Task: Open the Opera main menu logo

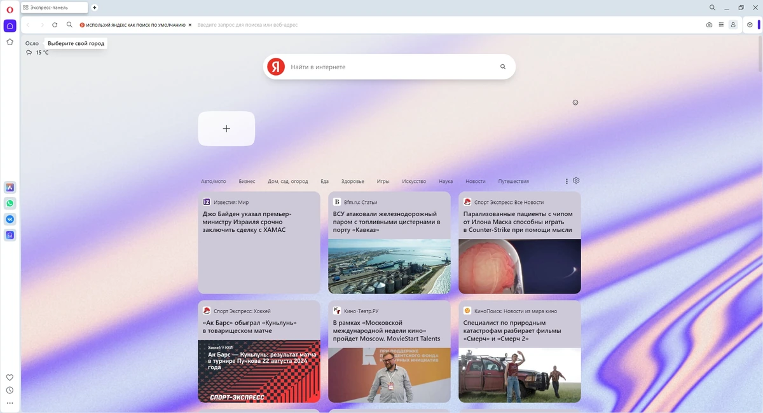Action: [x=10, y=9]
